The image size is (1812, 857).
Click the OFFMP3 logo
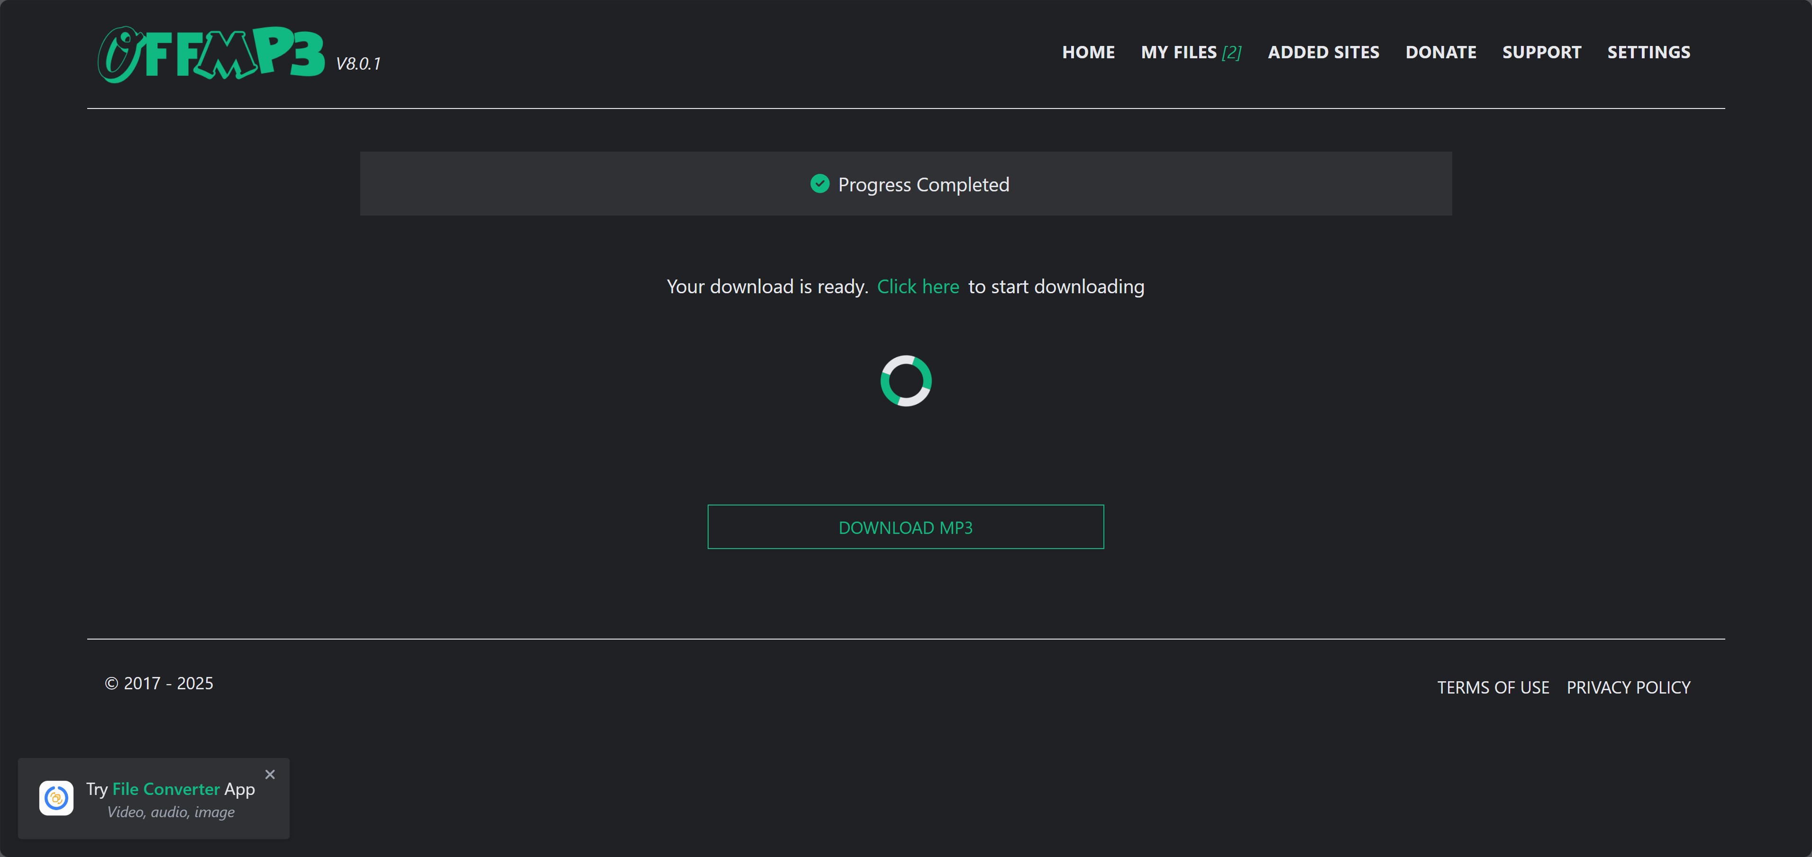(211, 54)
